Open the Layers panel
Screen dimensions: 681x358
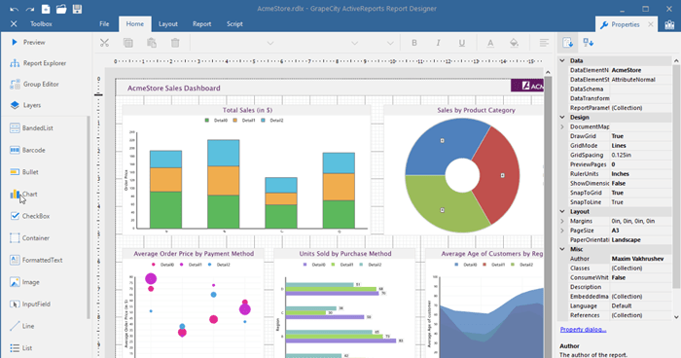pyautogui.click(x=25, y=105)
